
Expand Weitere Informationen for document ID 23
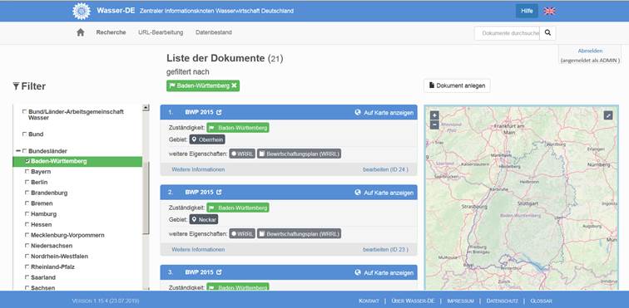click(x=198, y=250)
